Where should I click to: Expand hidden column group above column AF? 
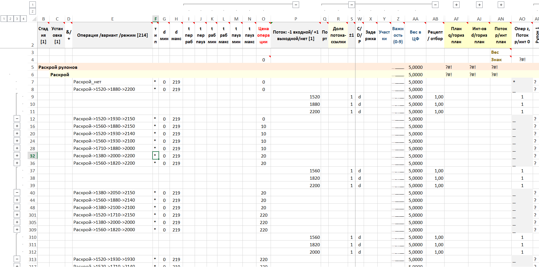[456, 5]
